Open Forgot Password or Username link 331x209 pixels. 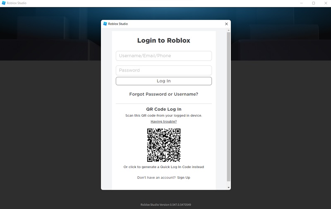pos(163,94)
